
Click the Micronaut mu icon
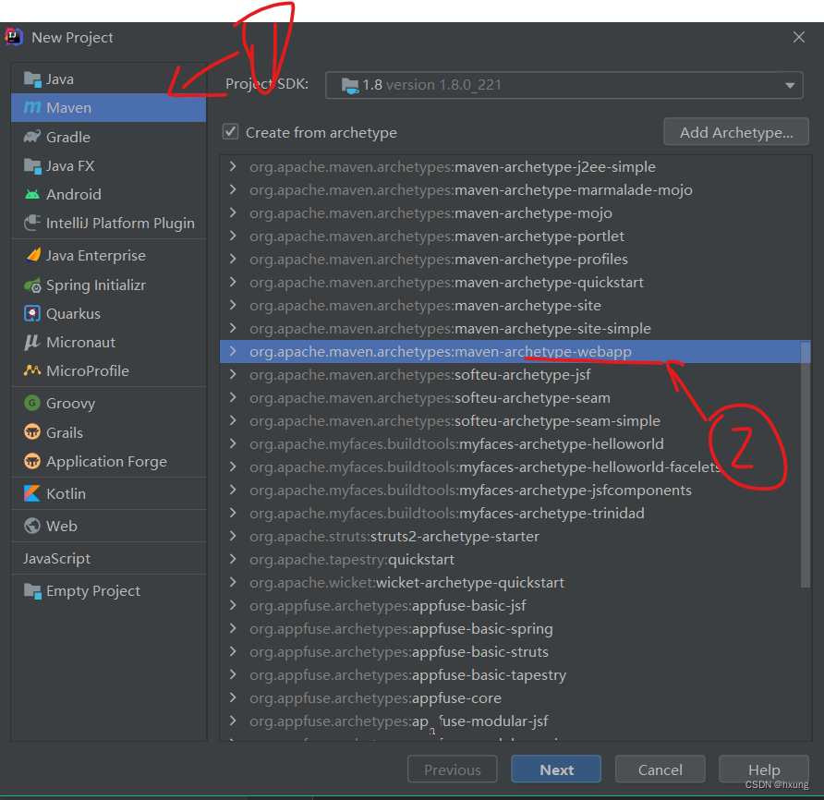(x=32, y=342)
